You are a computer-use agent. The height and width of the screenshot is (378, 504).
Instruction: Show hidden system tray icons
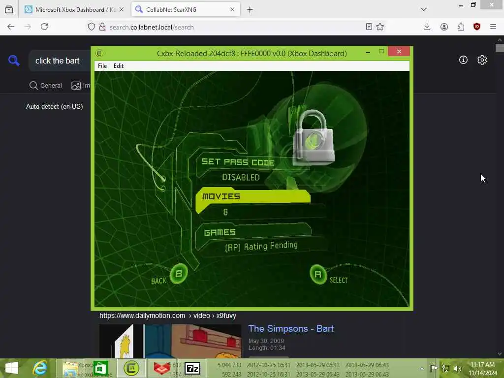422,368
